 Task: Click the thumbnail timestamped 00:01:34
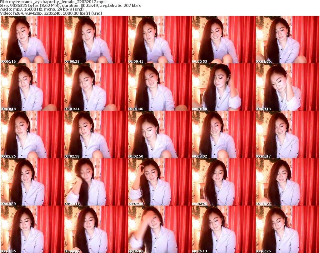96,87
